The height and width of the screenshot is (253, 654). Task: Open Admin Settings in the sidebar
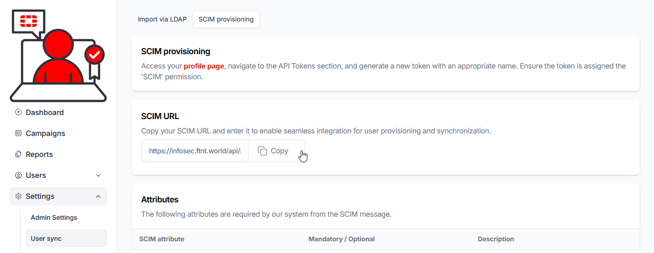click(54, 217)
